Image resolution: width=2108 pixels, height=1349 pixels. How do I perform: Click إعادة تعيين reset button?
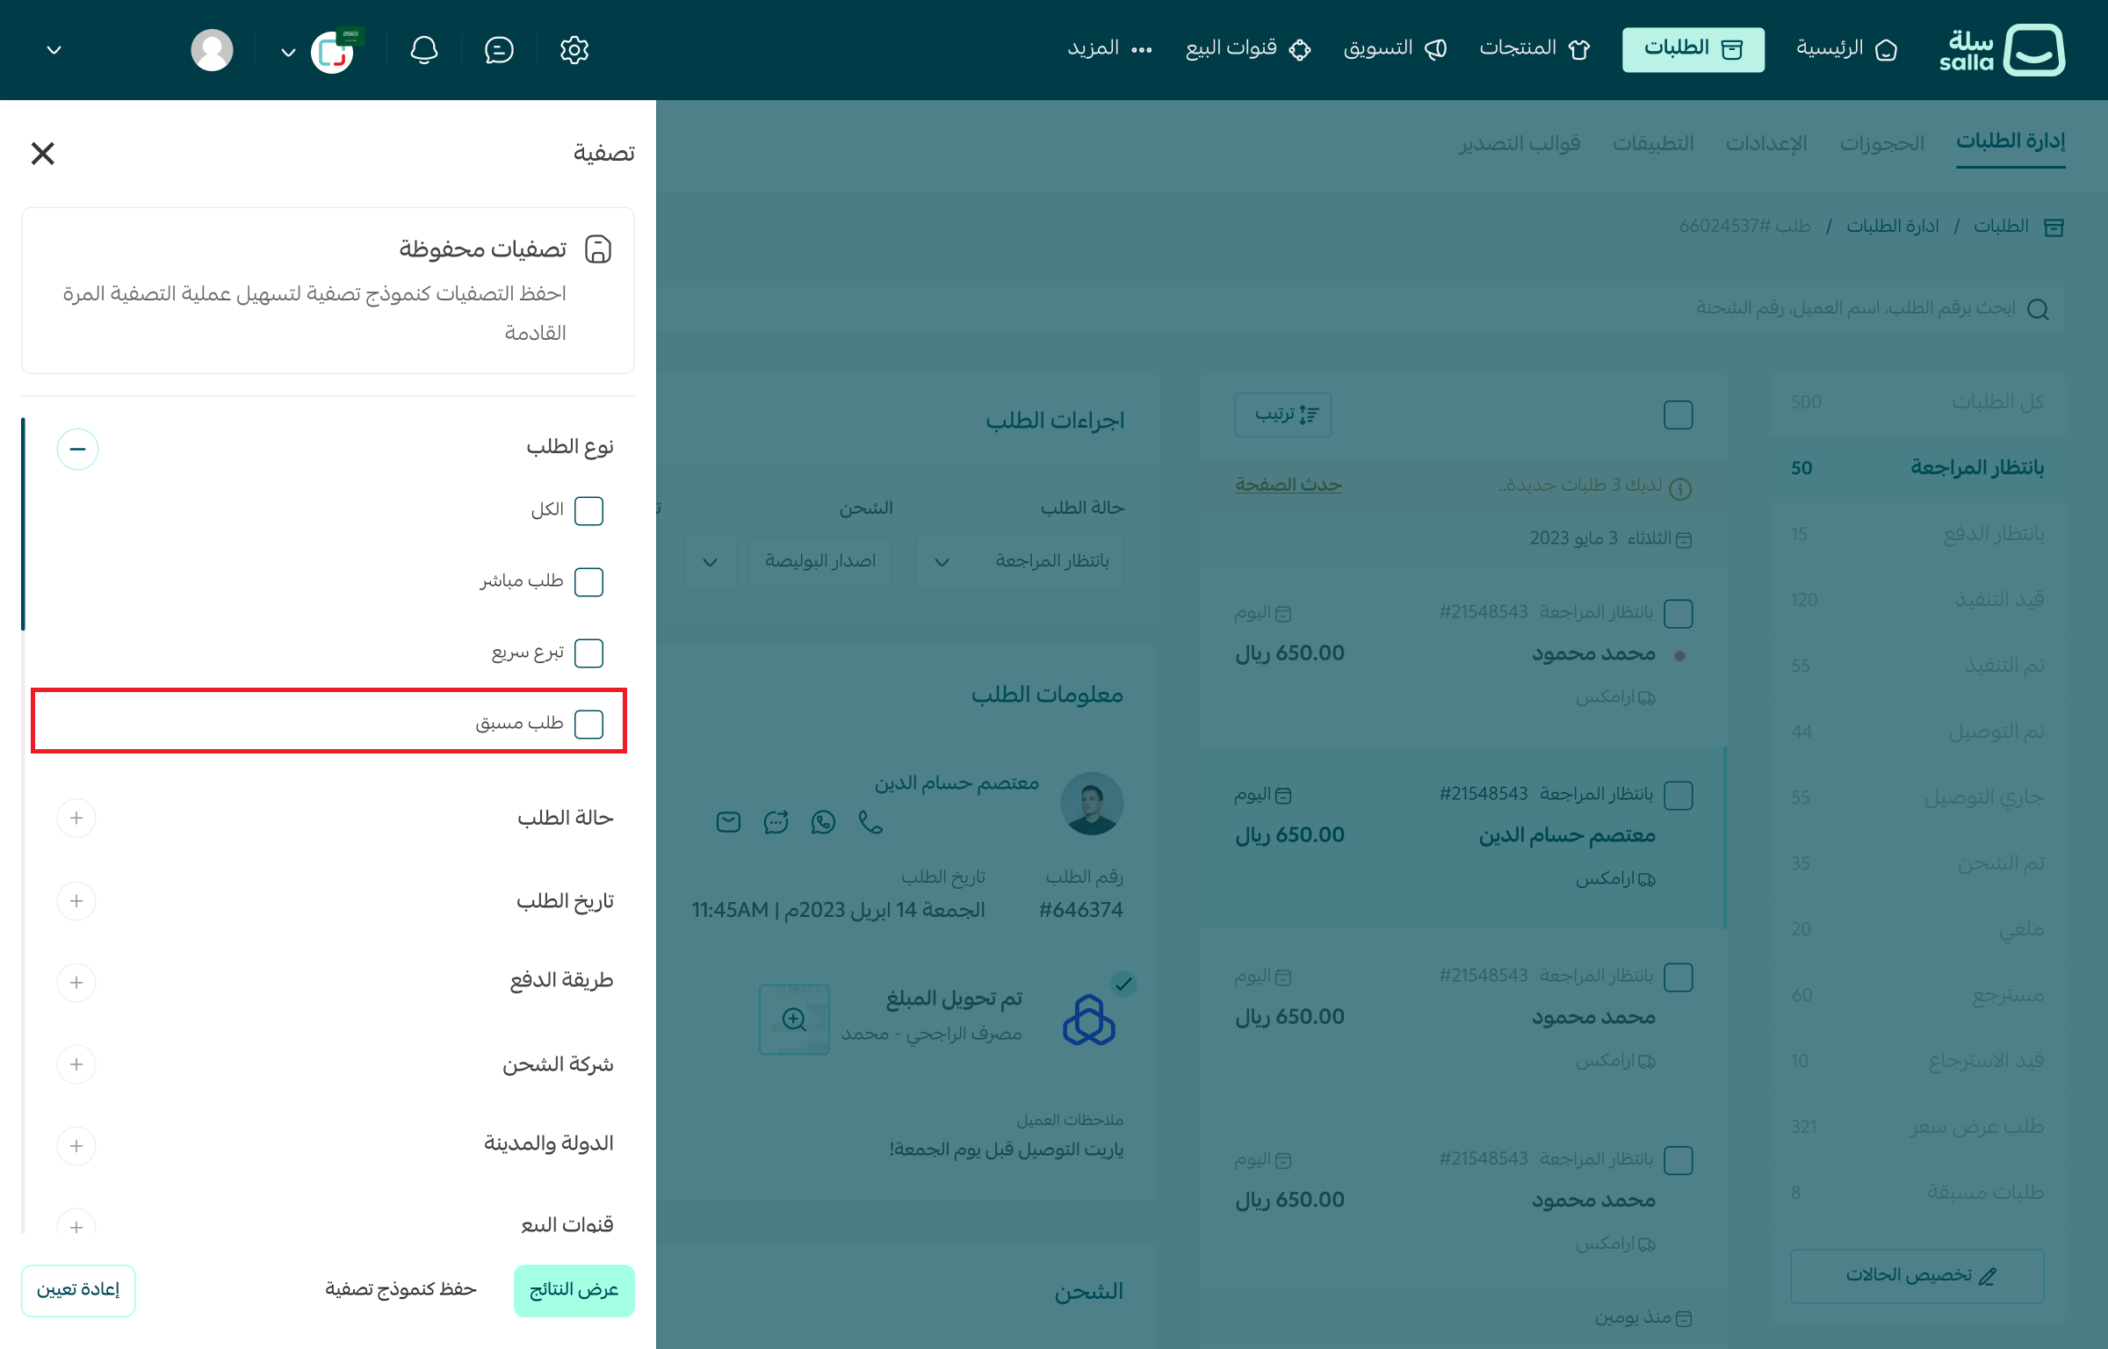(x=78, y=1289)
